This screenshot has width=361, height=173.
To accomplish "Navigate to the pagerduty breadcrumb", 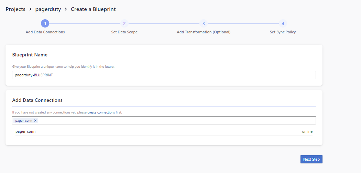I will point(48,9).
